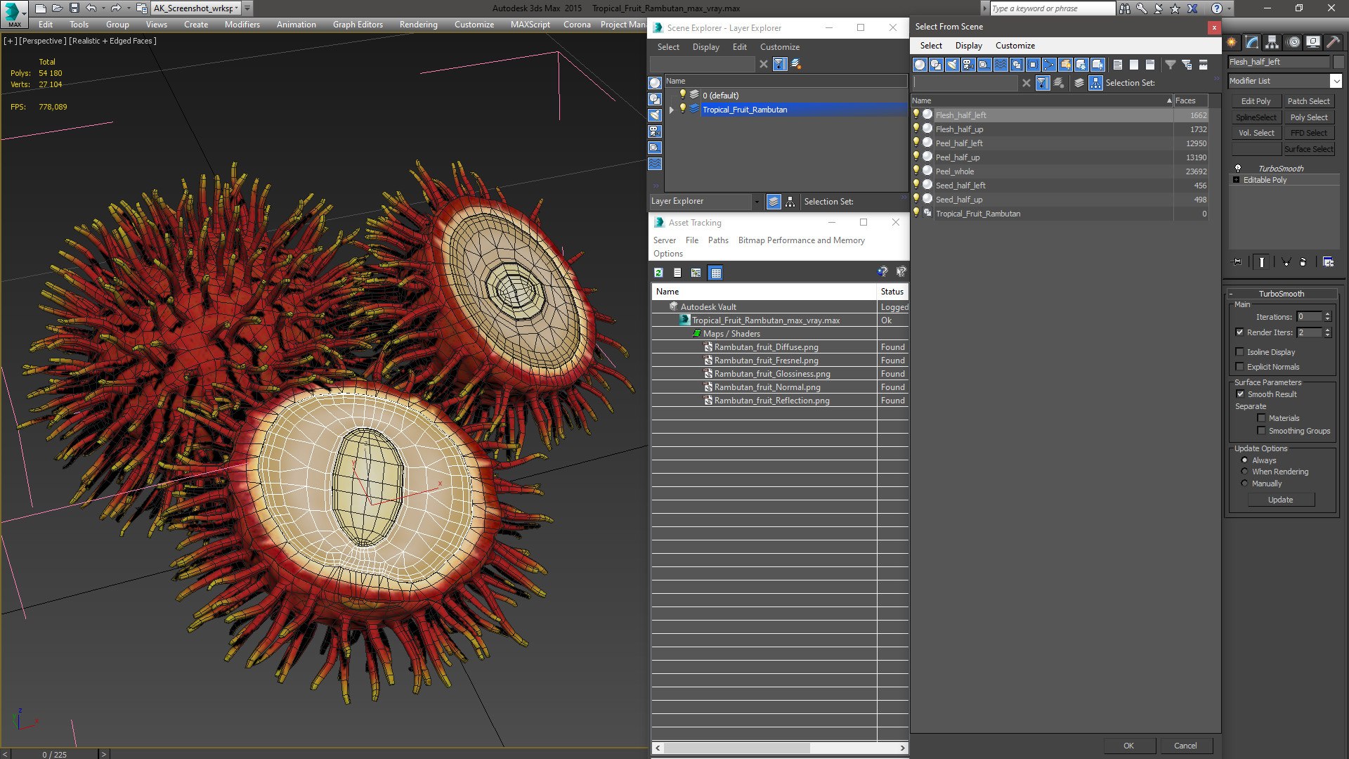Open Rendering menu in main menu bar
This screenshot has height=759, width=1349.
pyautogui.click(x=418, y=25)
